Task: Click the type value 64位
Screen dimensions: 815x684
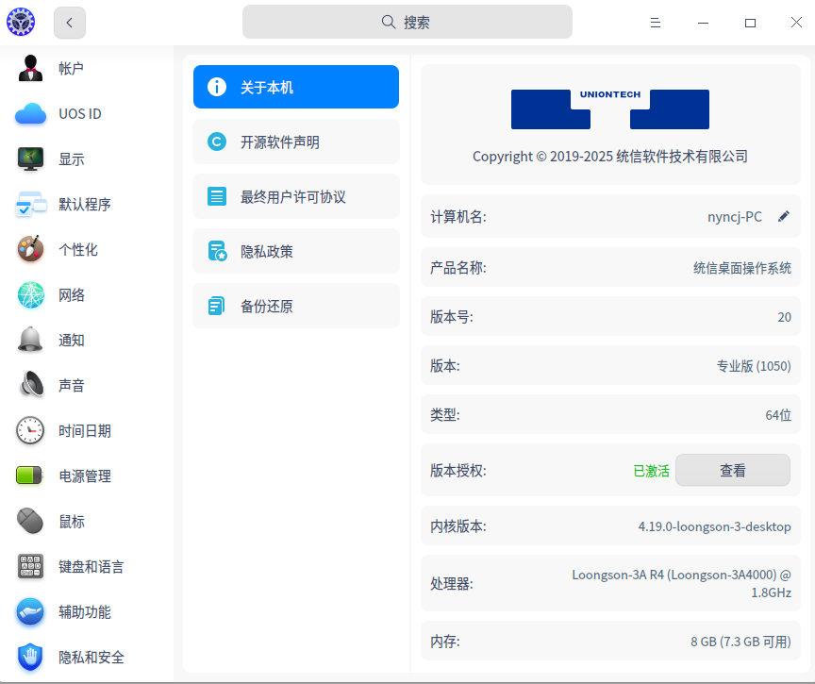Action: 778,415
